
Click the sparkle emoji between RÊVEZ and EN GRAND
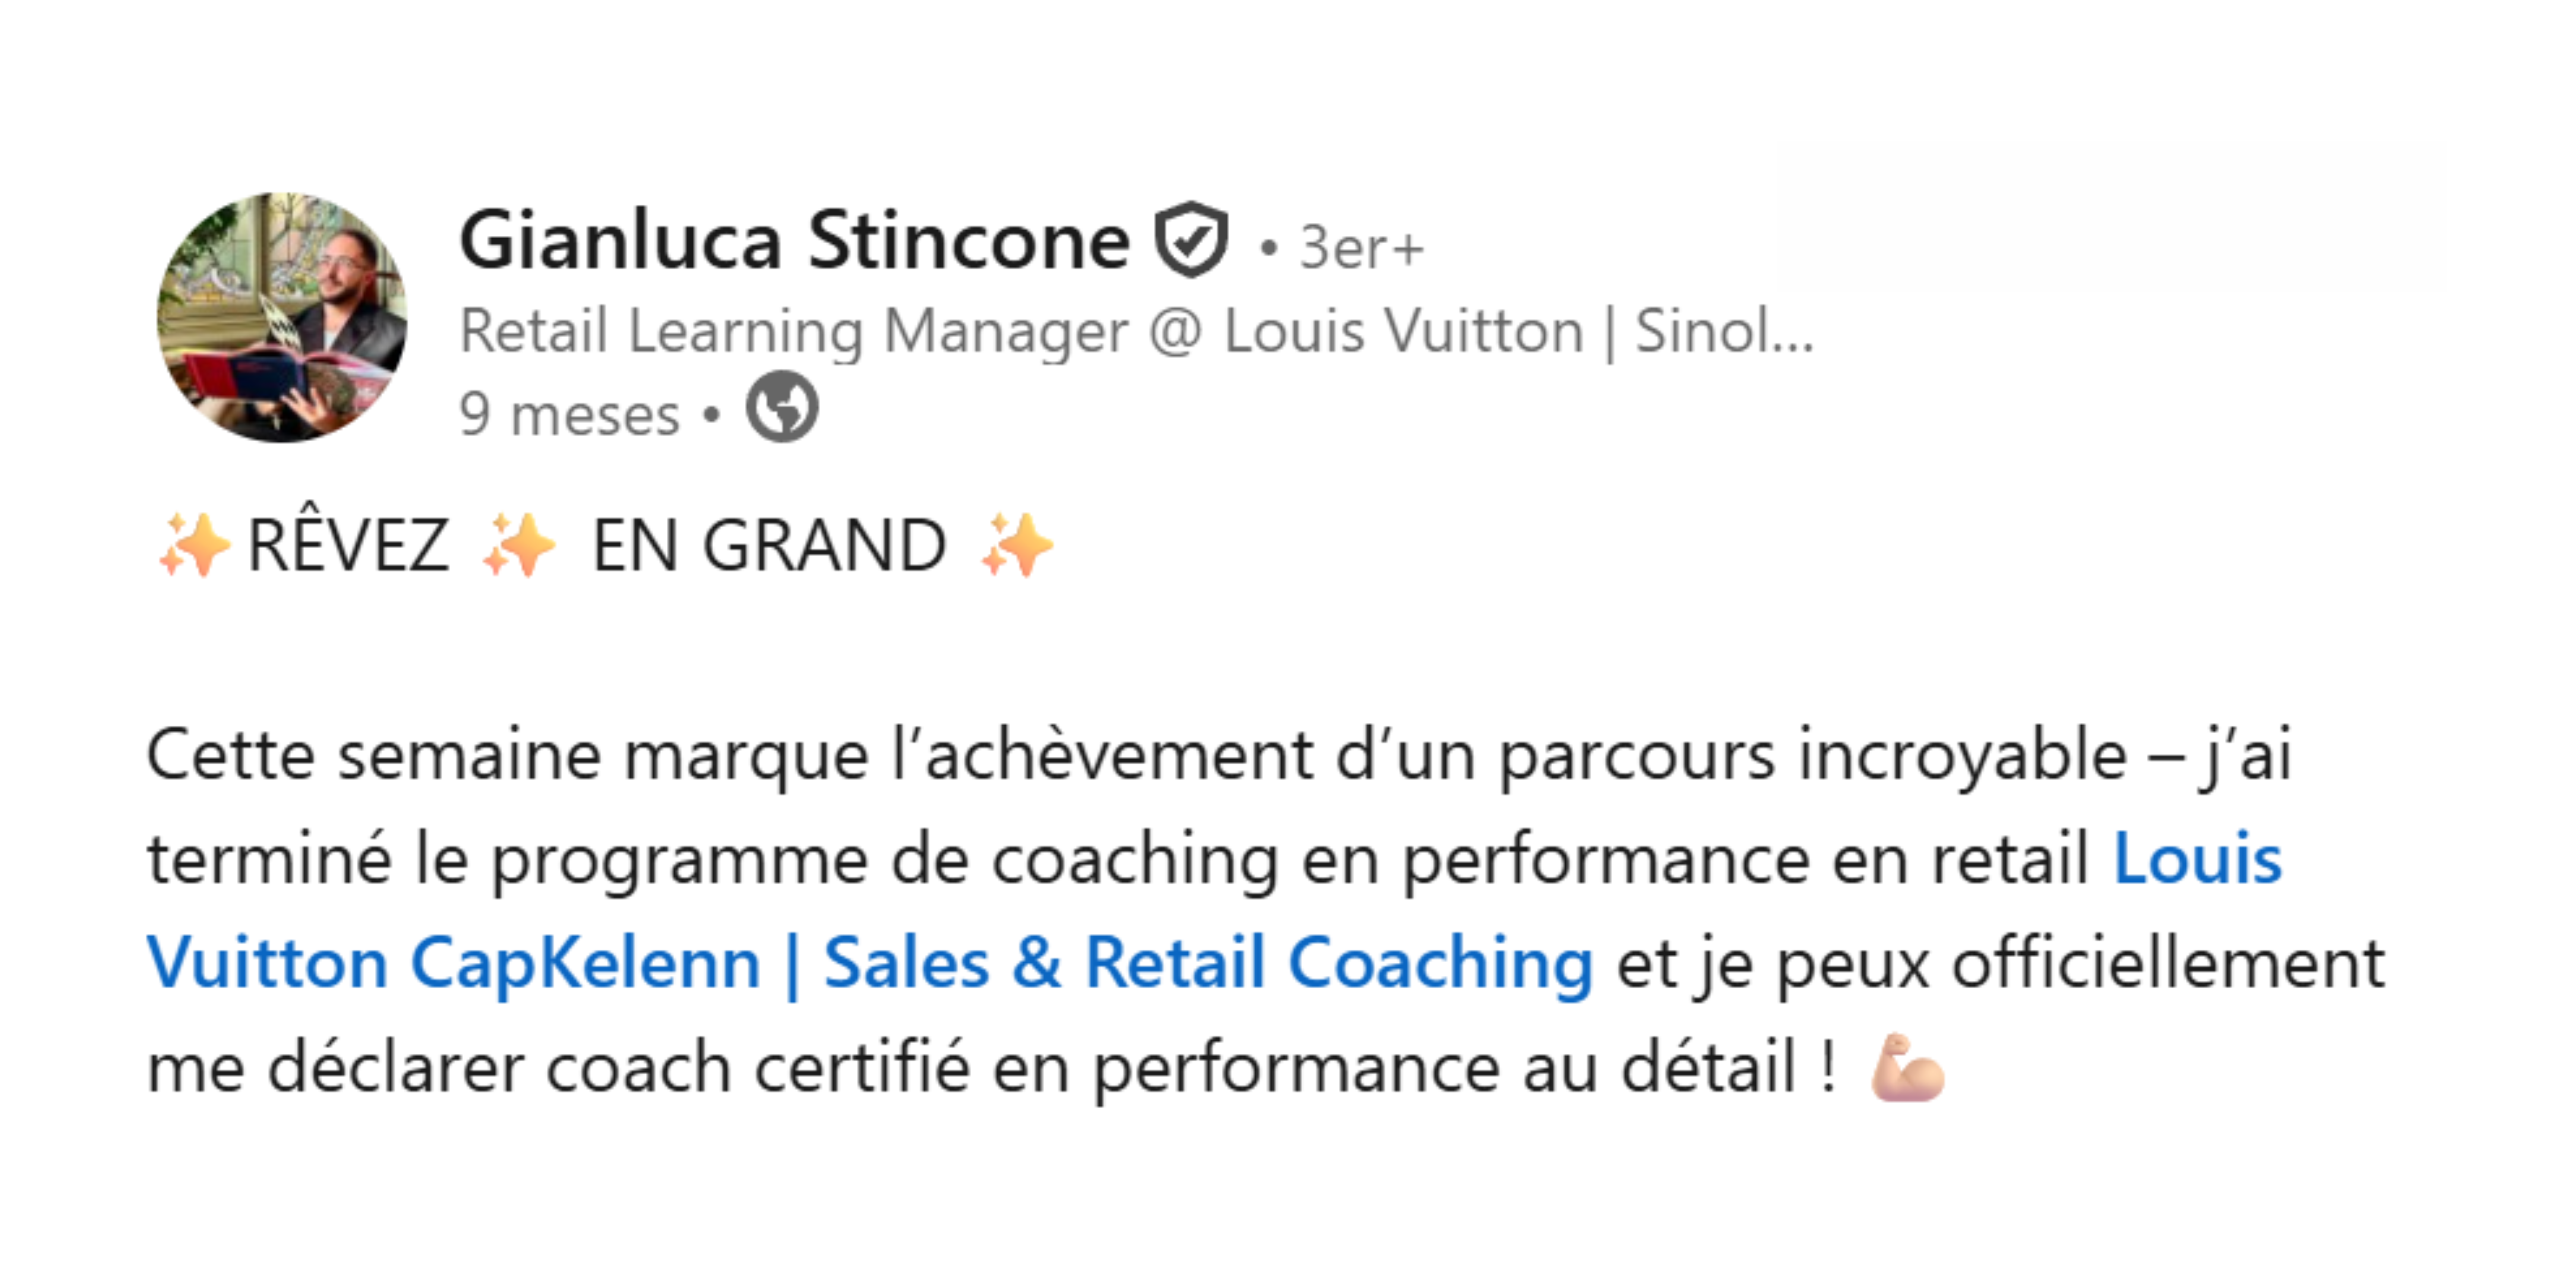(x=518, y=545)
